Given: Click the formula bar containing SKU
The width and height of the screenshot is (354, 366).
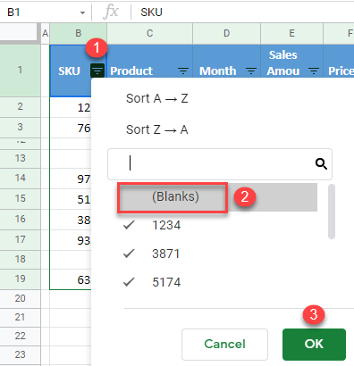Looking at the screenshot, I should pos(242,12).
